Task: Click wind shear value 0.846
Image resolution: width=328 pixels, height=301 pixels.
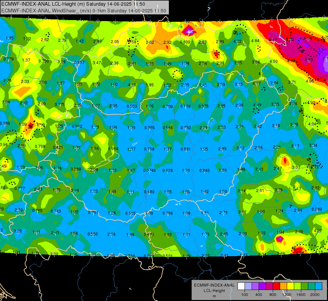Action: (204, 171)
